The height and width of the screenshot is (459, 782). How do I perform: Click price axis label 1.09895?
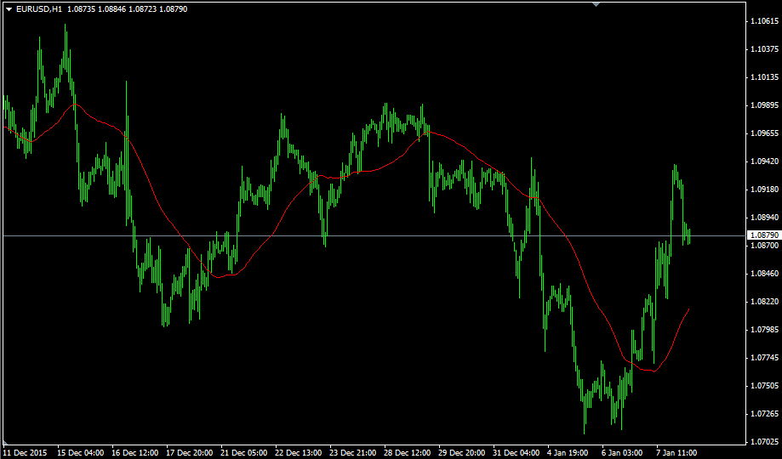click(764, 105)
